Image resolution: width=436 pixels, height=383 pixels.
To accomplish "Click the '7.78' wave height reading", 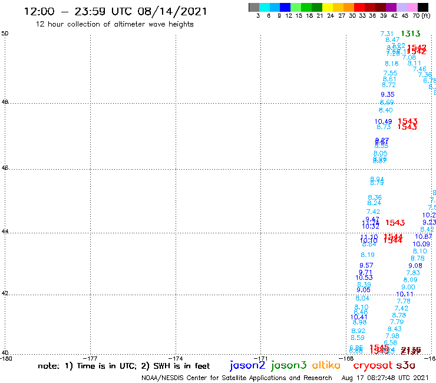I will tap(404, 302).
